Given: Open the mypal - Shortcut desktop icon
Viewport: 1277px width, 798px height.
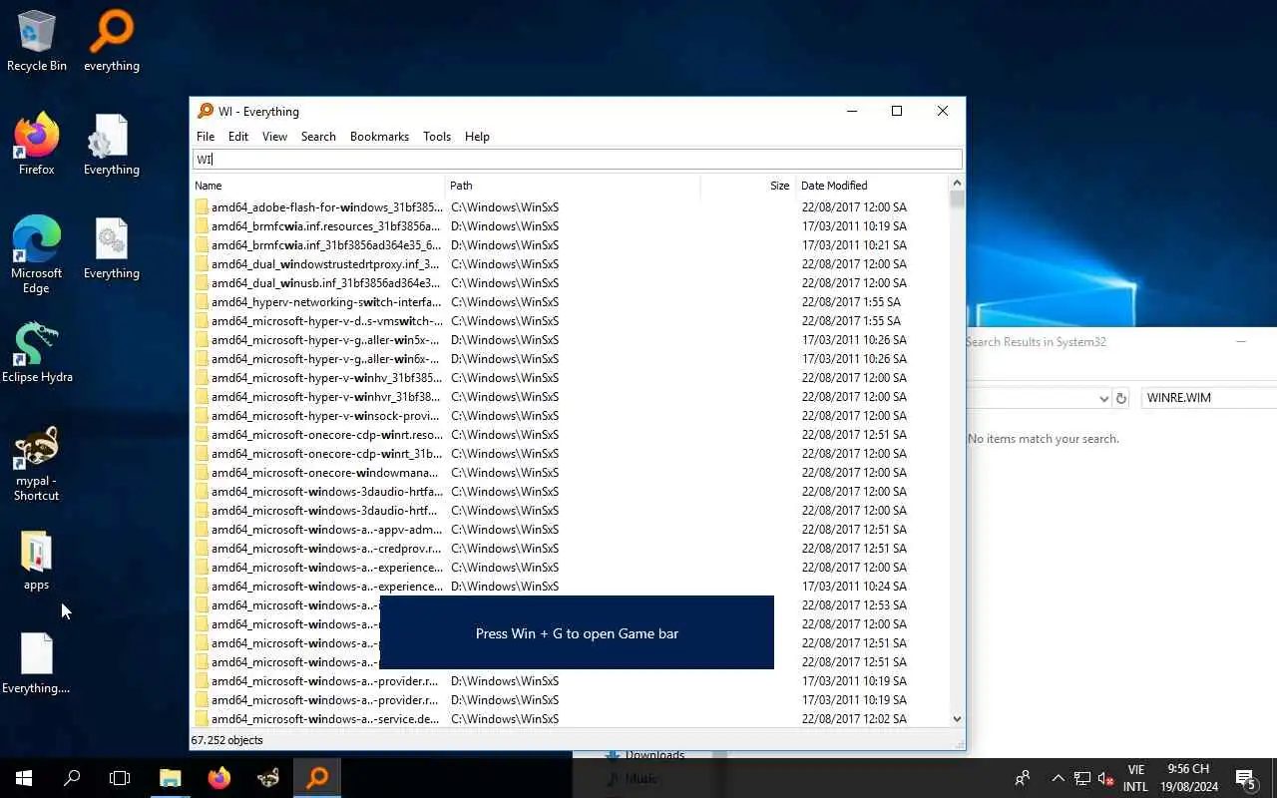Looking at the screenshot, I should click(37, 464).
